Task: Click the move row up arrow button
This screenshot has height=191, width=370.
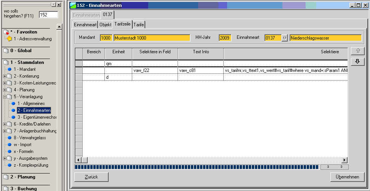Action: [x=357, y=51]
